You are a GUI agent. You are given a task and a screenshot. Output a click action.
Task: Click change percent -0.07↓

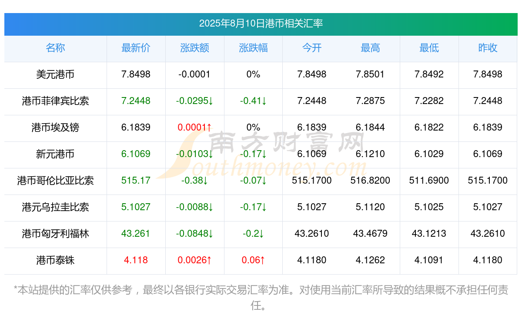click(x=253, y=181)
